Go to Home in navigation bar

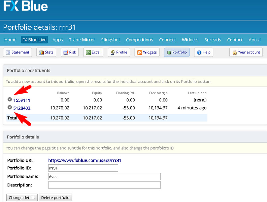[10, 40]
